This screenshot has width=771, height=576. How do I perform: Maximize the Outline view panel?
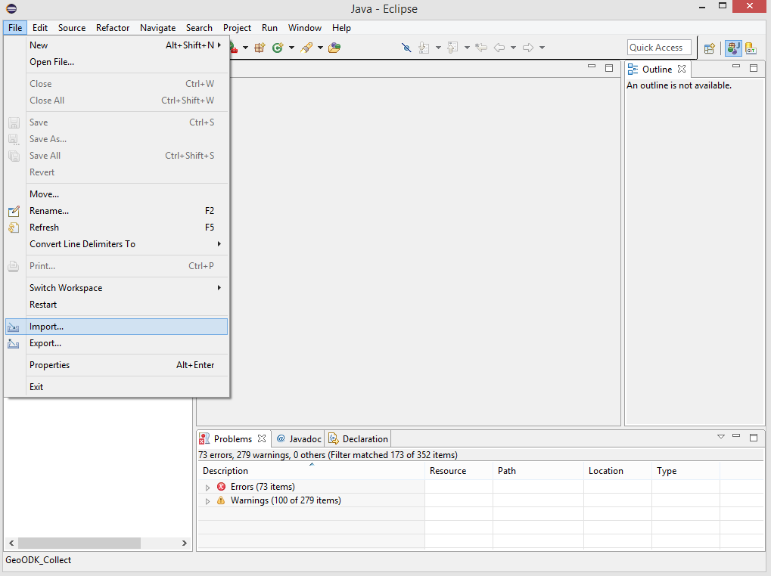[754, 68]
